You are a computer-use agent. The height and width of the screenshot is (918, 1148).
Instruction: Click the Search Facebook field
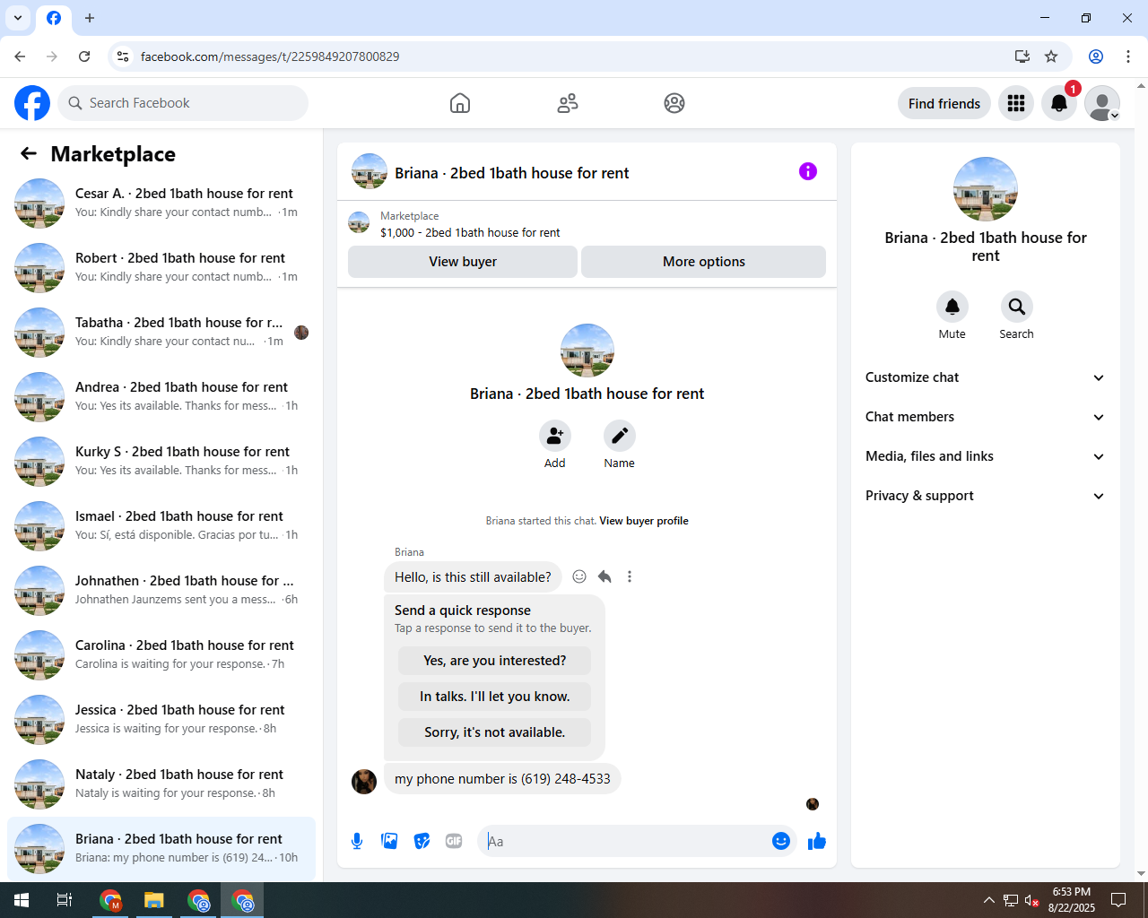(183, 103)
